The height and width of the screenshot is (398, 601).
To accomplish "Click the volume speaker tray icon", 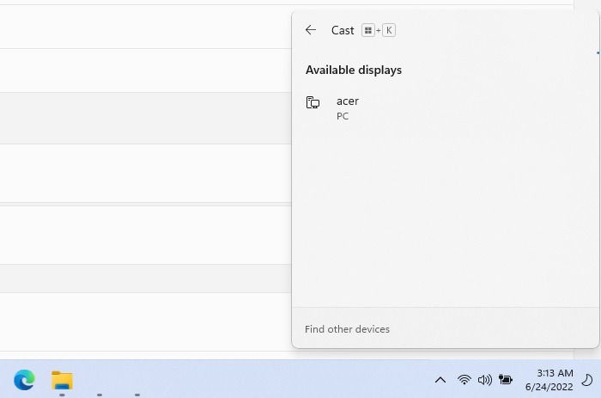I will [x=485, y=380].
